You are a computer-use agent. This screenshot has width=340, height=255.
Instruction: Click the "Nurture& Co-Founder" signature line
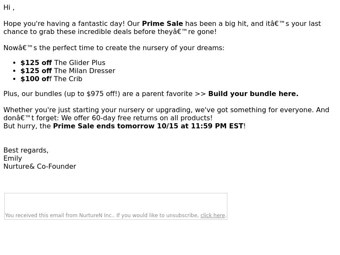[x=40, y=166]
